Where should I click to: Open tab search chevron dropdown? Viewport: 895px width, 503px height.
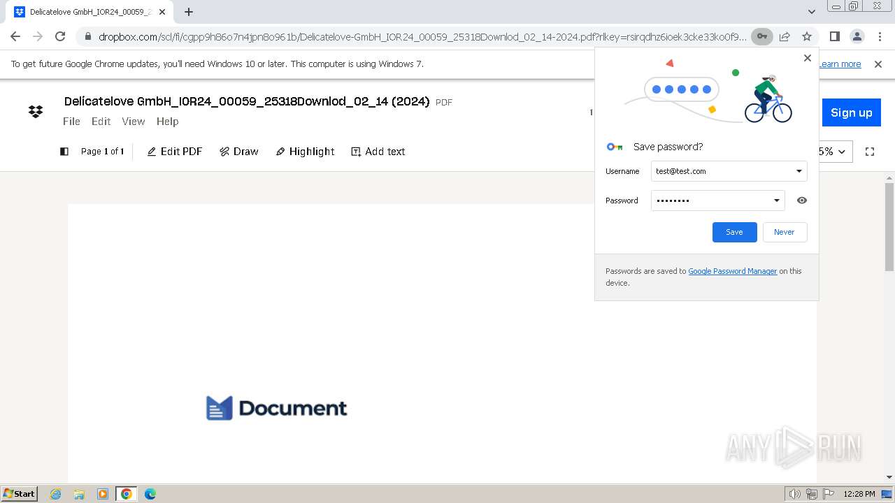click(811, 12)
